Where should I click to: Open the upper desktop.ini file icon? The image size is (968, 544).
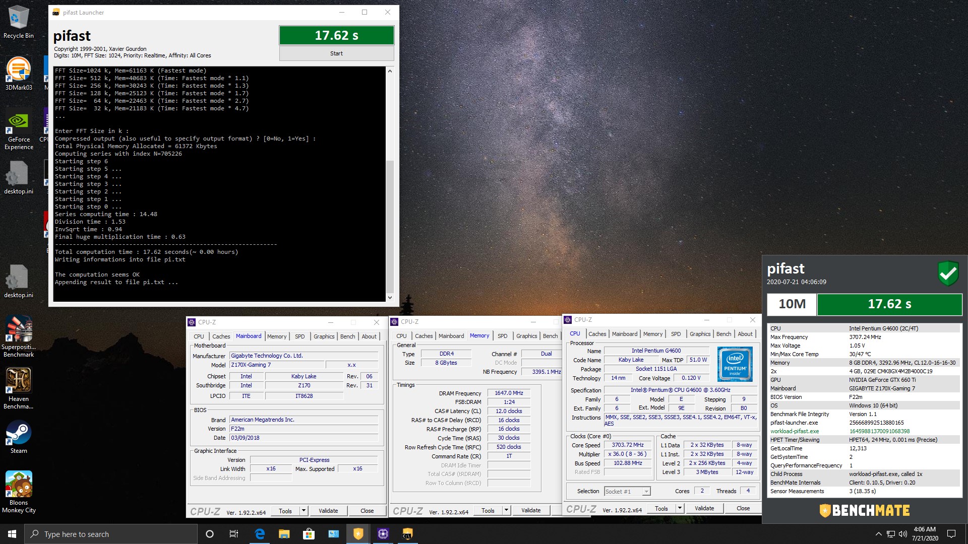pos(19,178)
